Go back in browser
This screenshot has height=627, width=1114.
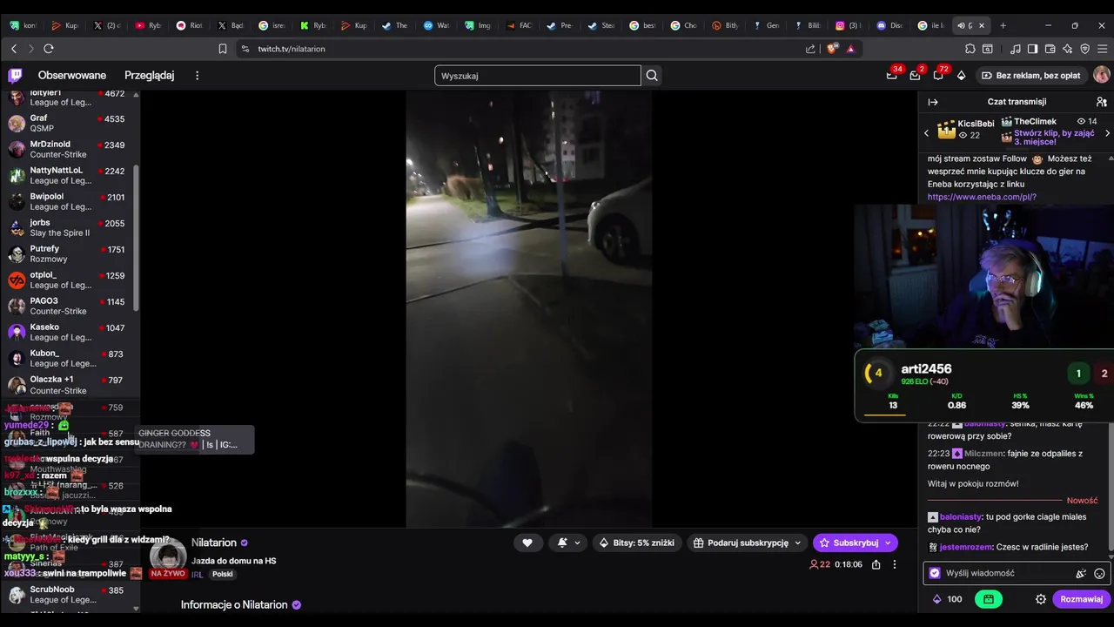[14, 49]
